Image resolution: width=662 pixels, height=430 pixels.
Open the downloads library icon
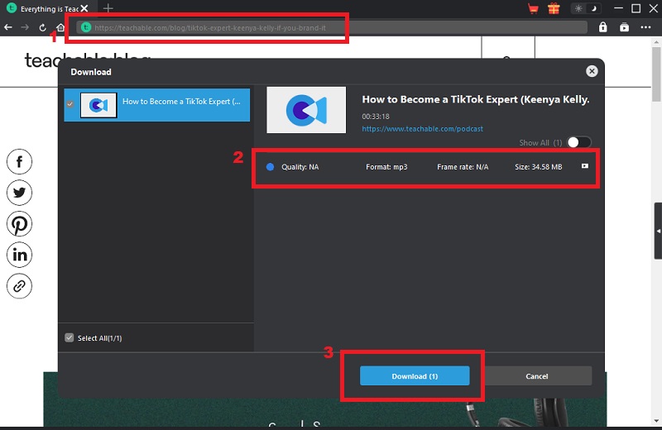(624, 27)
